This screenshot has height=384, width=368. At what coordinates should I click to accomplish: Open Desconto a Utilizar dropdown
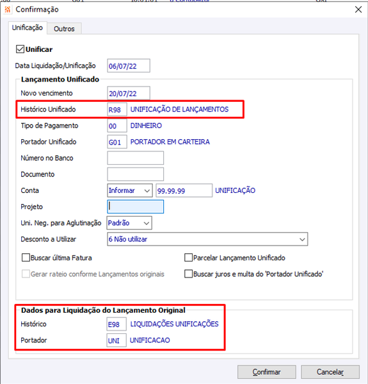point(207,239)
